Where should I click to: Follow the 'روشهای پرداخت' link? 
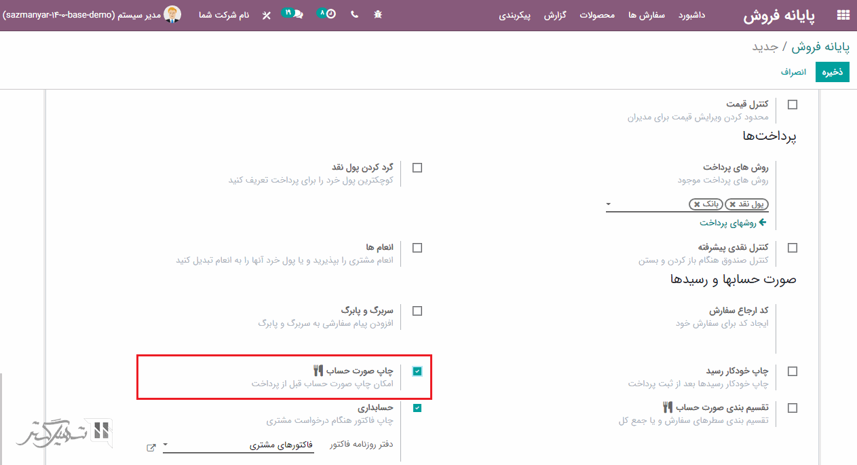click(733, 223)
